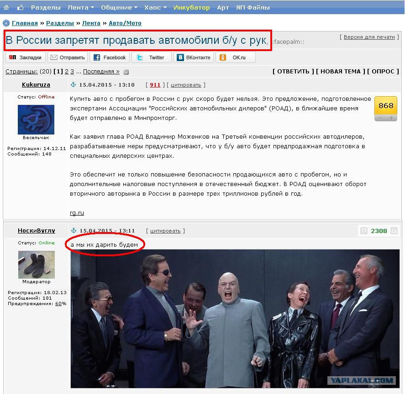Screen dimensions: 405x394
Task: Share the topic on Facebook
Action: point(110,57)
